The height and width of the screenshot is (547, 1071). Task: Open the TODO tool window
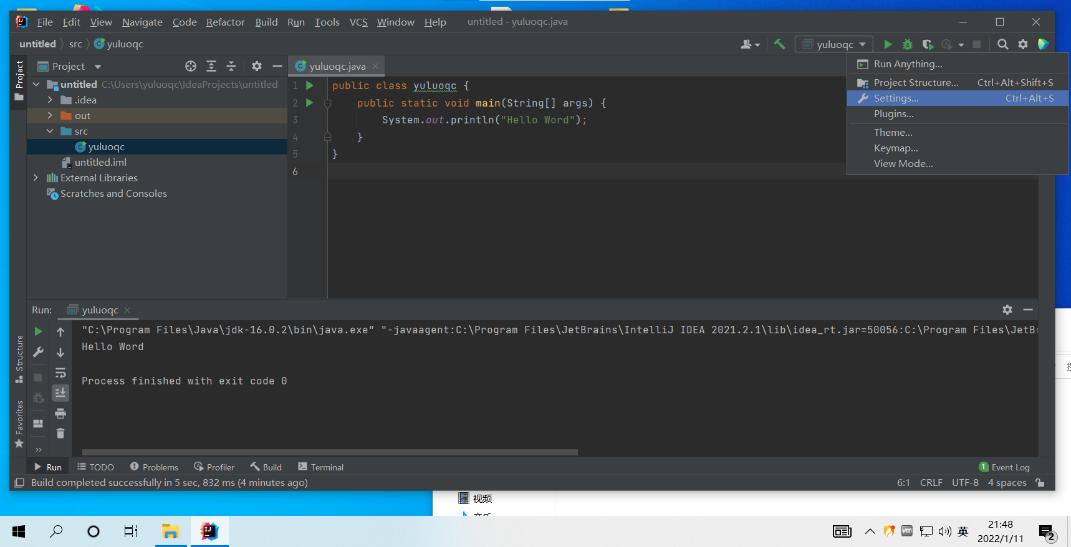(95, 467)
